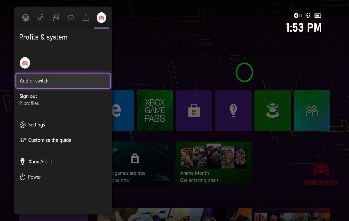Select the Profile & system avatar tab

point(101,18)
